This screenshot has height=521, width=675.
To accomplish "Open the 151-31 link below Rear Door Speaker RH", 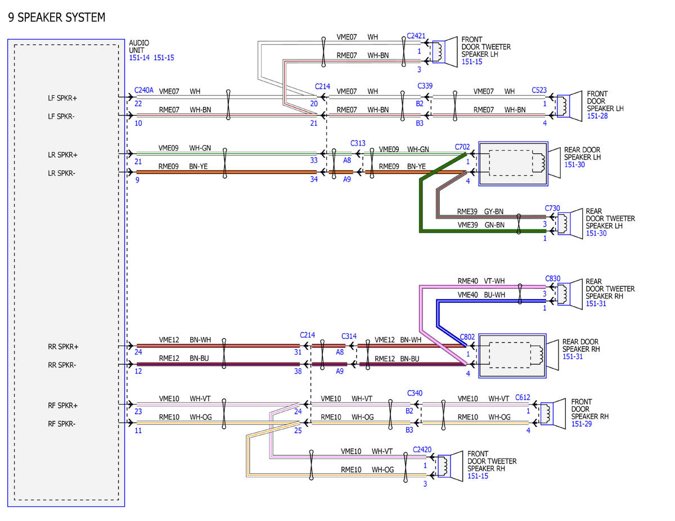I will (573, 356).
